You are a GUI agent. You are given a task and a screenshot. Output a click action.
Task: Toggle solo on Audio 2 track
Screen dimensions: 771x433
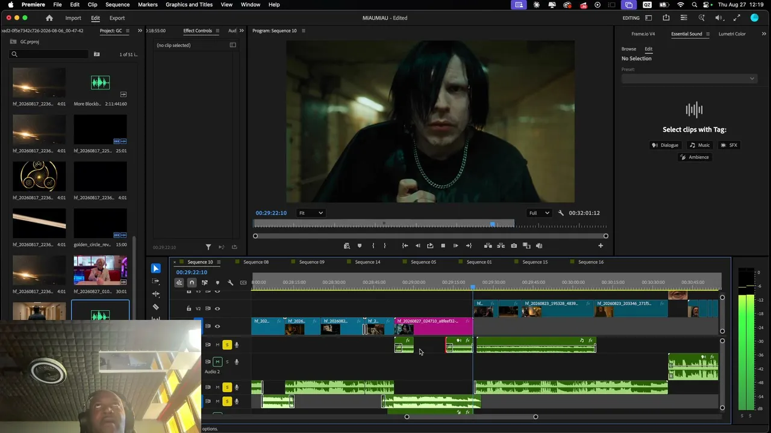pyautogui.click(x=227, y=361)
